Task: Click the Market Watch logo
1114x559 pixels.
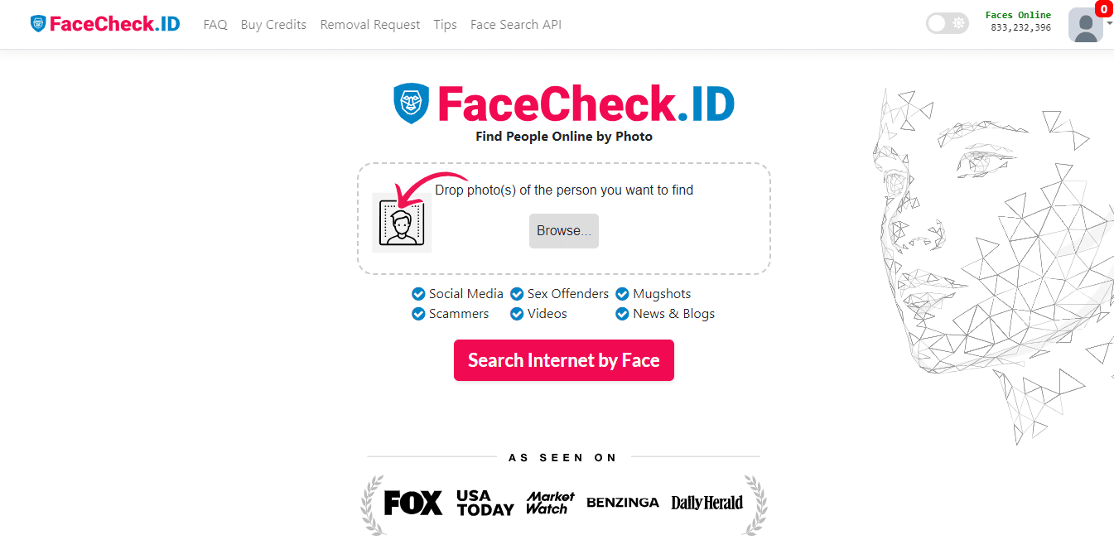Action: (549, 503)
